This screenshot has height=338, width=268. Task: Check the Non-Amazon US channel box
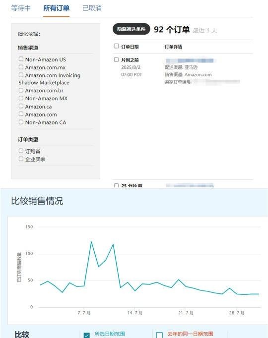21,59
